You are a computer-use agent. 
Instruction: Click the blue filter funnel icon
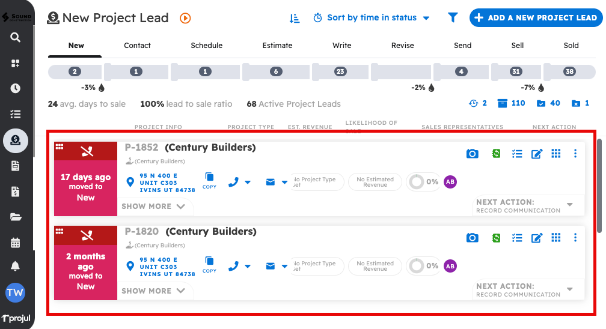(453, 18)
